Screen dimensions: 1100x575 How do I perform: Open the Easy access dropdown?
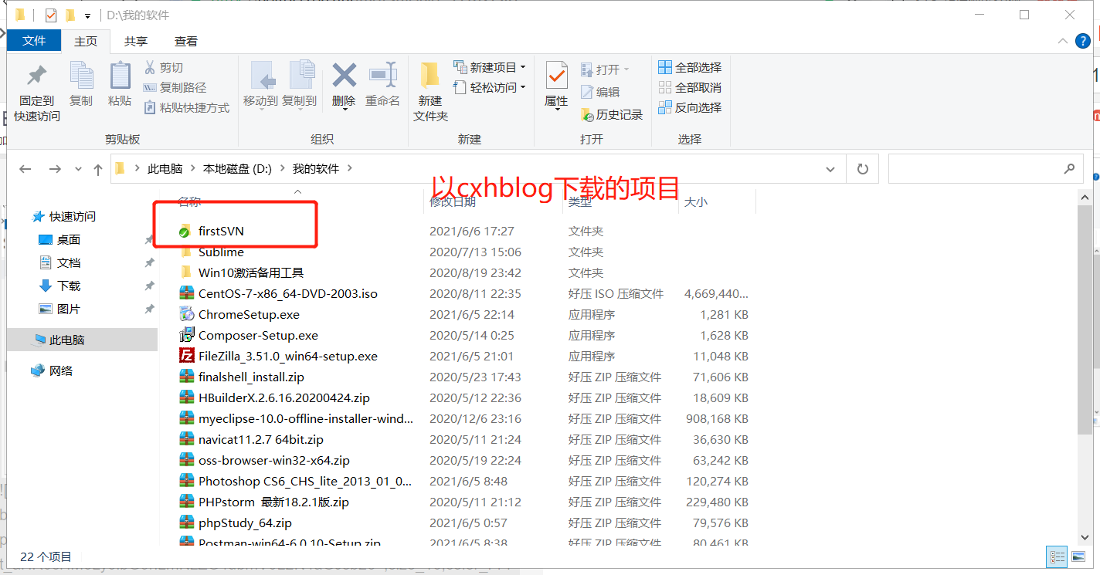click(490, 87)
